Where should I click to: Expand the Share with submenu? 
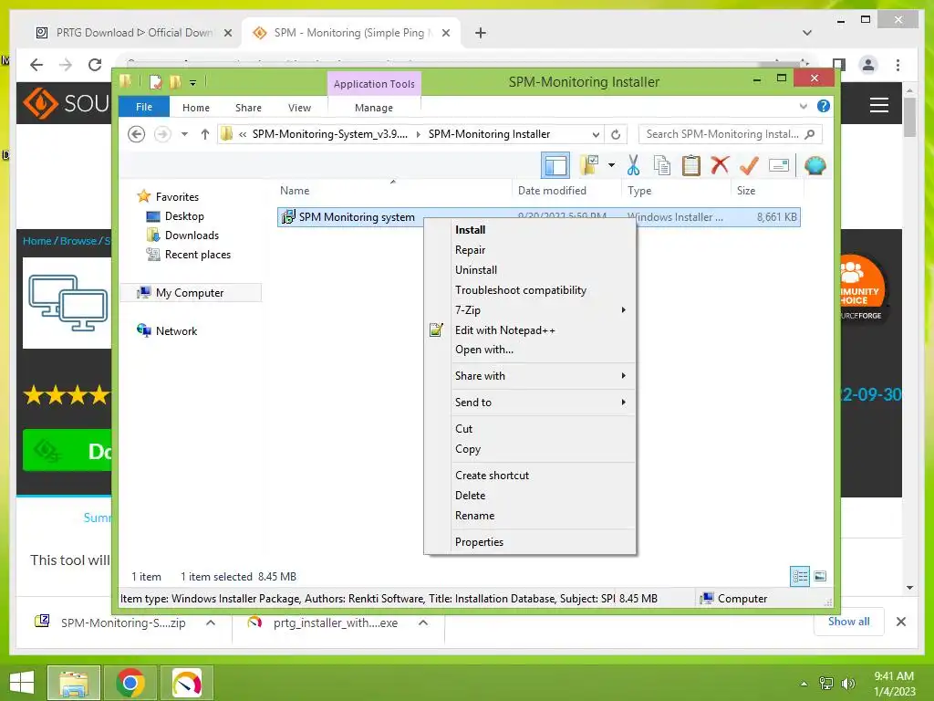[x=530, y=376]
